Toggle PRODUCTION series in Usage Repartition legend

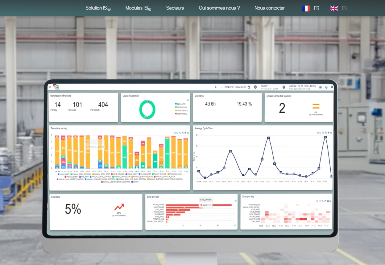[182, 107]
